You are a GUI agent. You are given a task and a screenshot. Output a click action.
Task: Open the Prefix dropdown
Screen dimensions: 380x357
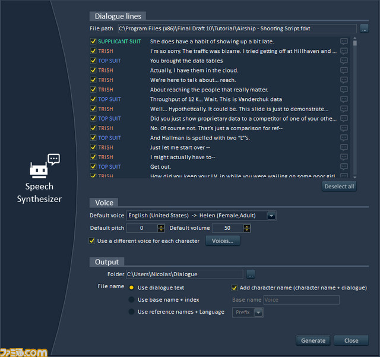pos(258,312)
